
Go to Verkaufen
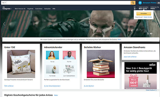[x=47, y=9]
